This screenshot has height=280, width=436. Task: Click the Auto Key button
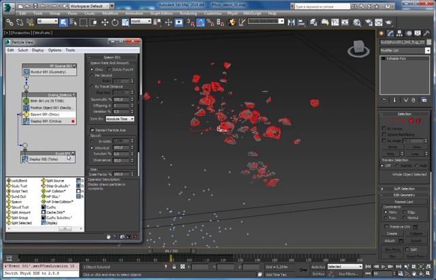[318, 267]
